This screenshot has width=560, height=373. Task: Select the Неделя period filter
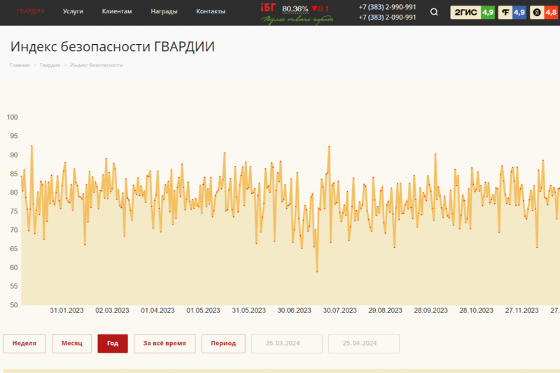(24, 344)
